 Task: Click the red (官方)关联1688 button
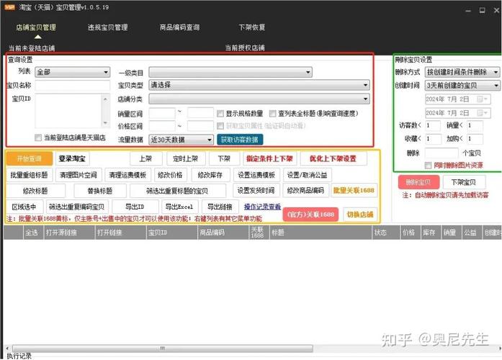click(x=310, y=215)
